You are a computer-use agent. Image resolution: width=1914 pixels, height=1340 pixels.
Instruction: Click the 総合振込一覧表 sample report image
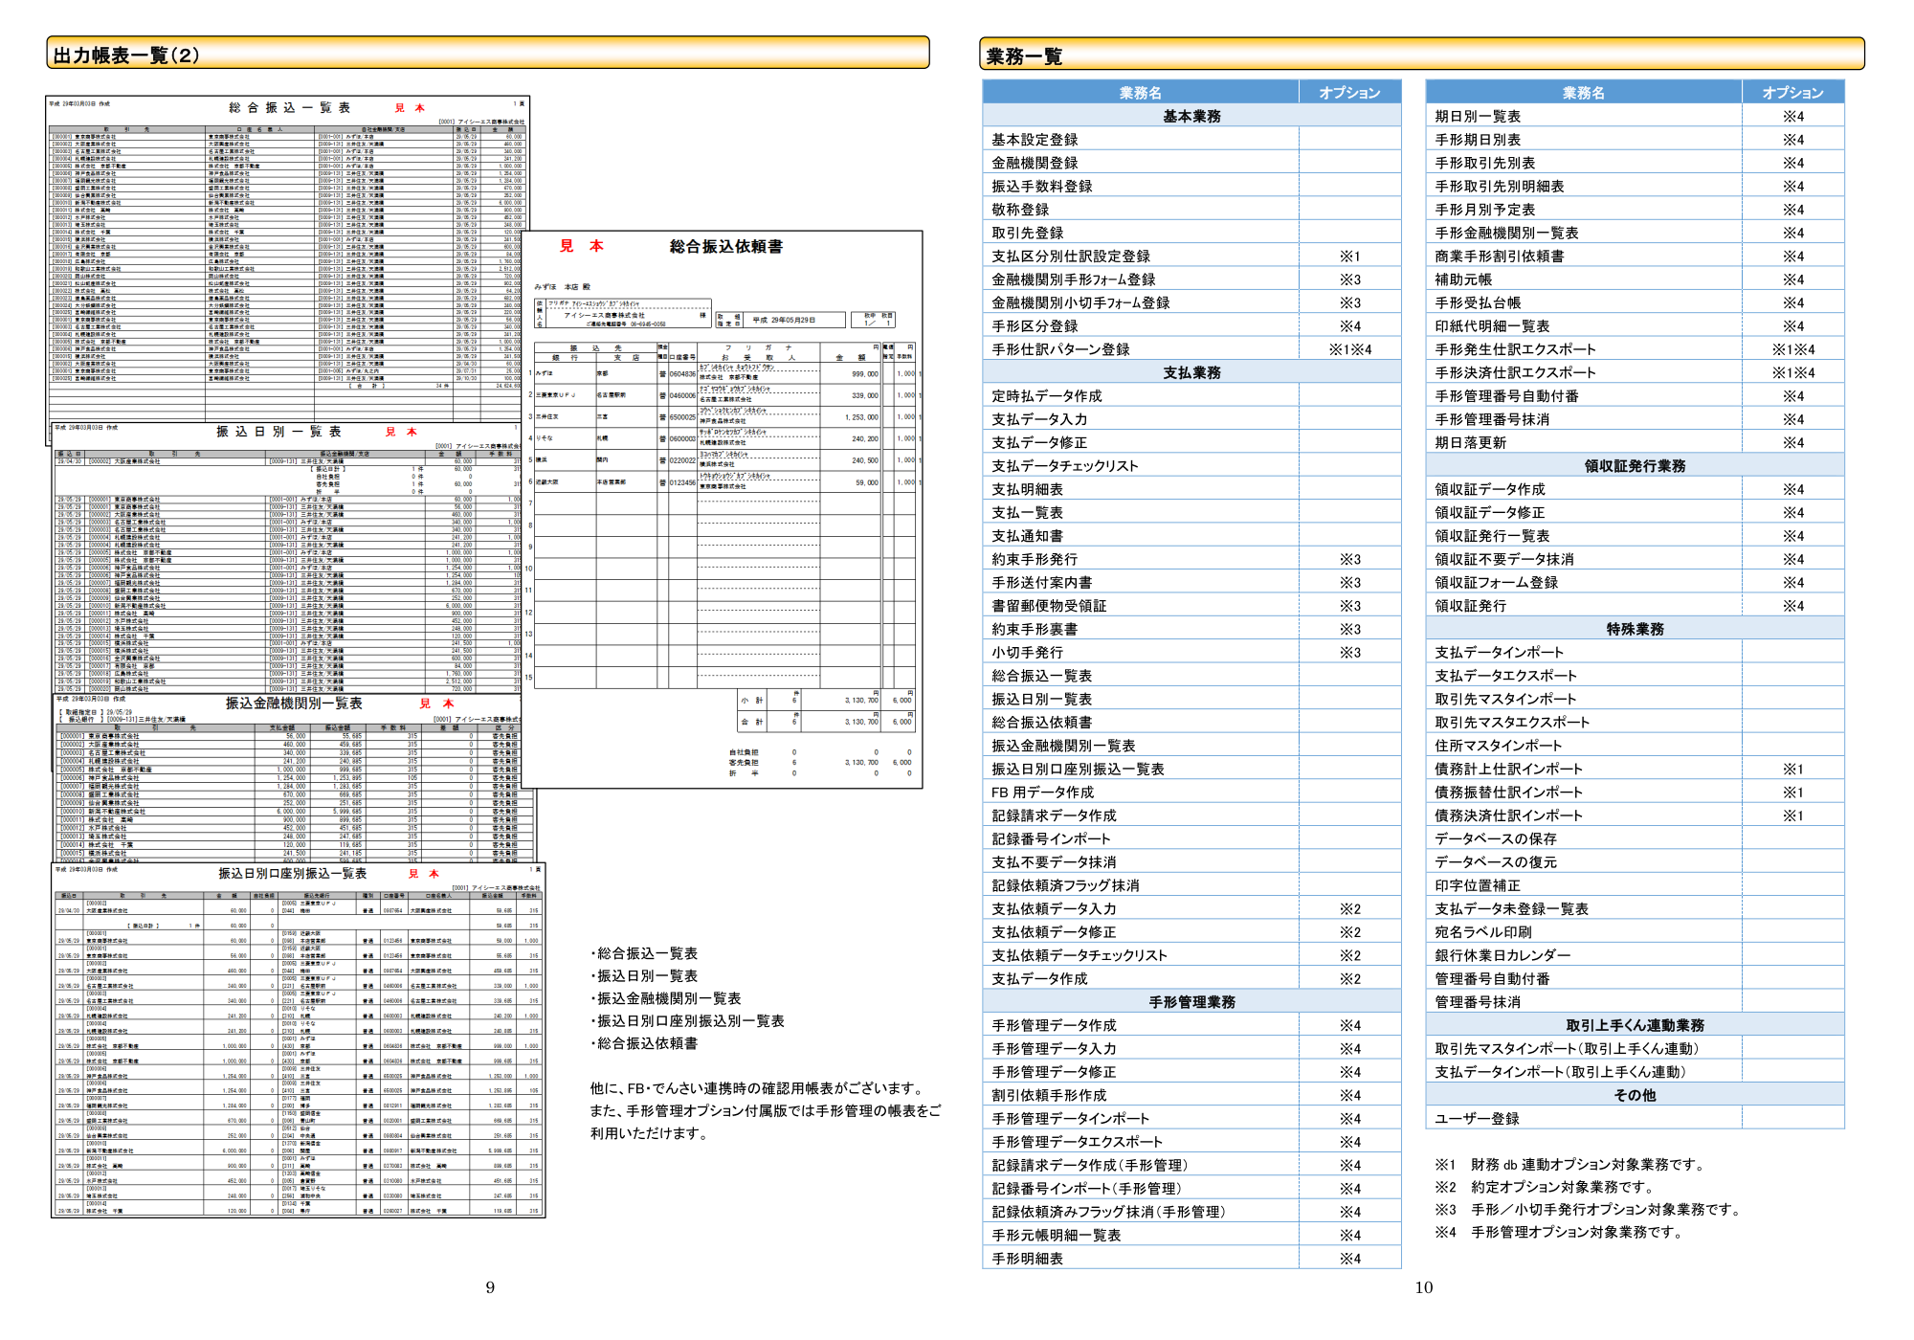(287, 258)
